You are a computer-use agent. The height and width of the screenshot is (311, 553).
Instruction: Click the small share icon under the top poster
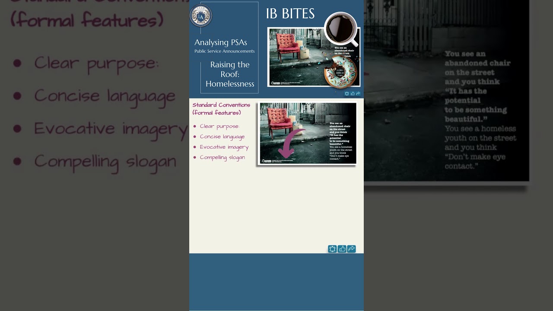(358, 93)
